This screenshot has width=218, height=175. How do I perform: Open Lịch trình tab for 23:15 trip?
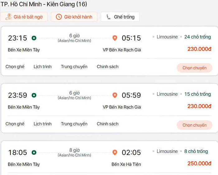[x=42, y=66]
